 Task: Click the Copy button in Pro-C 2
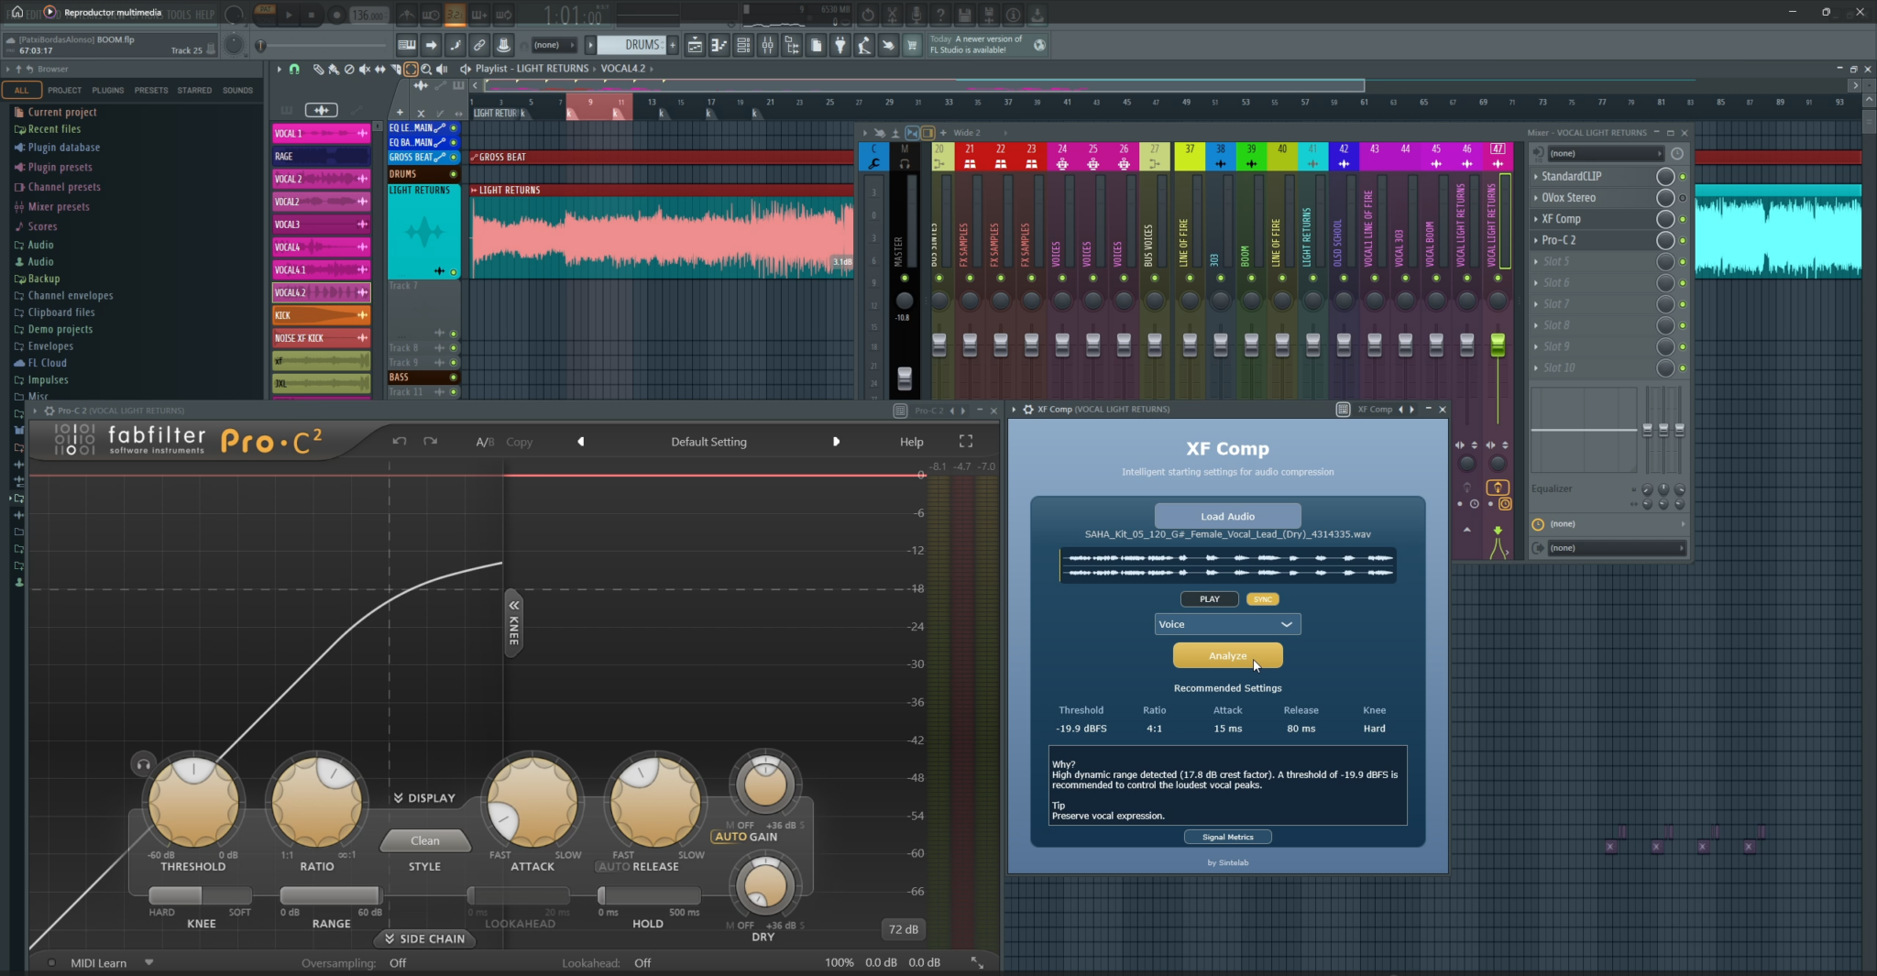click(x=519, y=442)
